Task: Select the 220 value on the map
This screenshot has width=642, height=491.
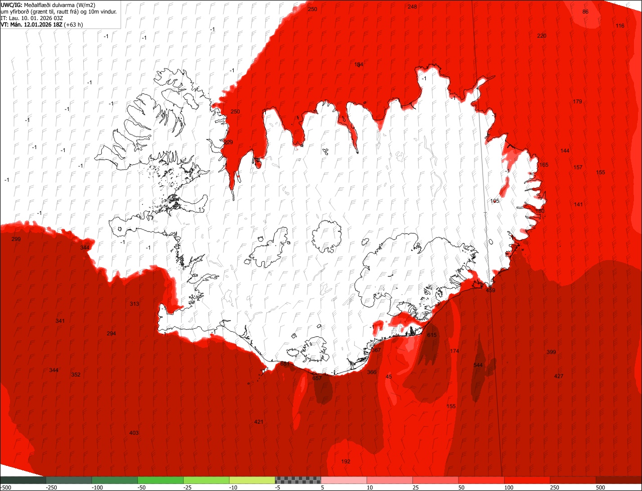Action: point(542,36)
